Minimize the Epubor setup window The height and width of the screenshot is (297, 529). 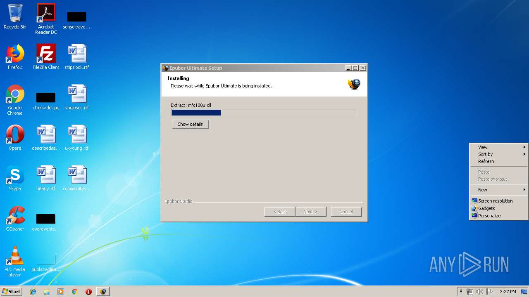click(x=348, y=68)
